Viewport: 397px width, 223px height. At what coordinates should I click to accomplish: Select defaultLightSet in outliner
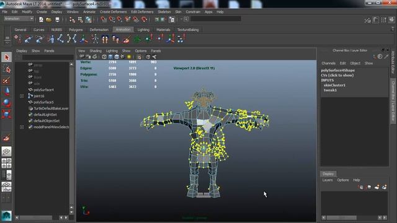click(45, 115)
